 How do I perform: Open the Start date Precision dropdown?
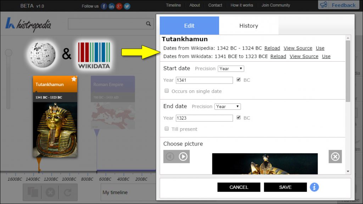(230, 68)
